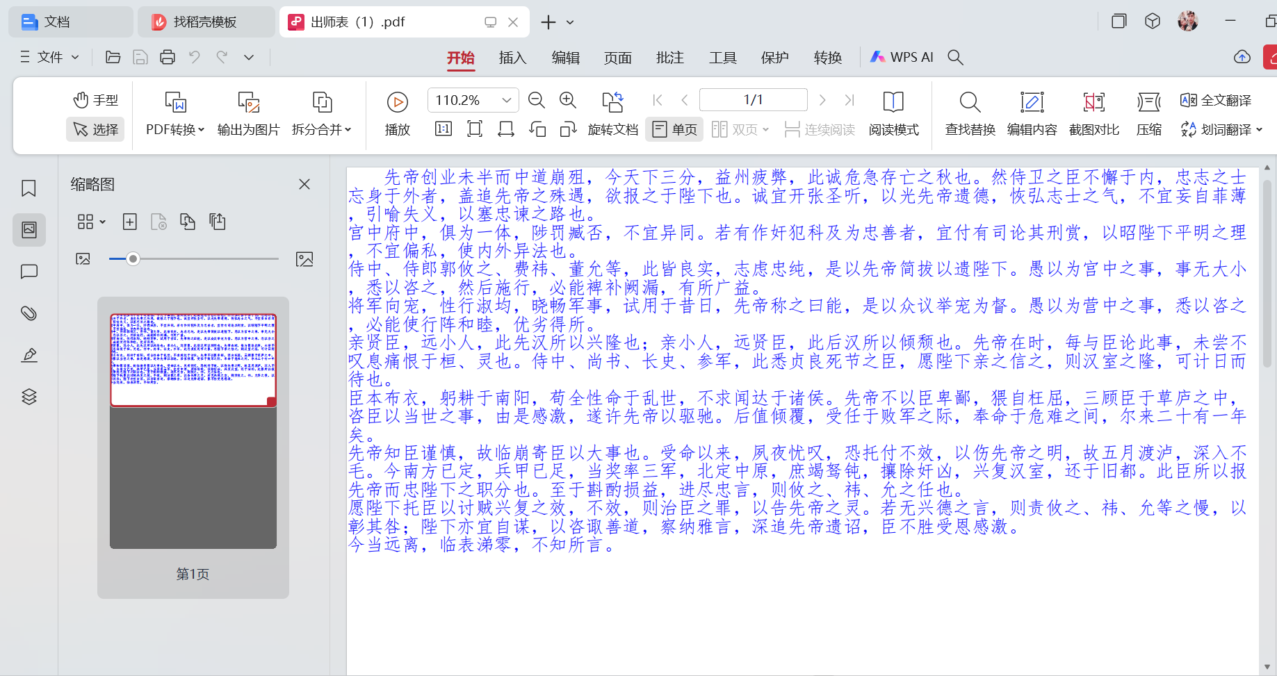Open the 转换 ribbon tab
The height and width of the screenshot is (676, 1277).
[828, 58]
